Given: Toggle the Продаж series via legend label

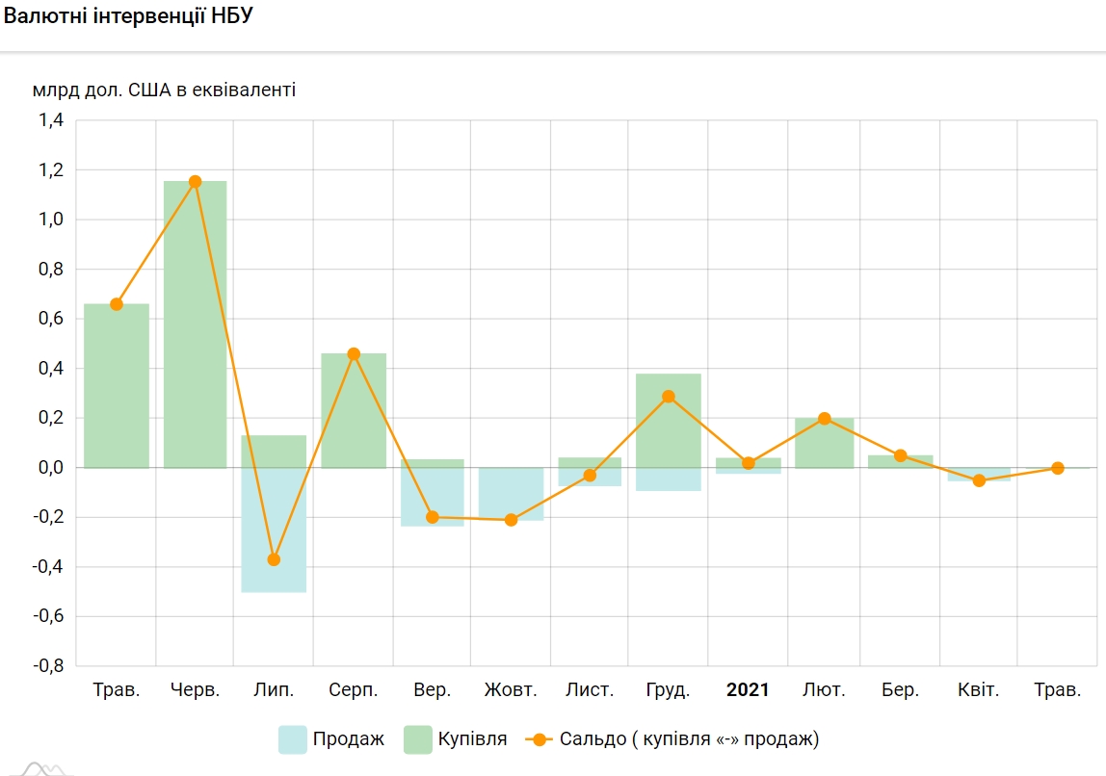Looking at the screenshot, I should pyautogui.click(x=348, y=739).
